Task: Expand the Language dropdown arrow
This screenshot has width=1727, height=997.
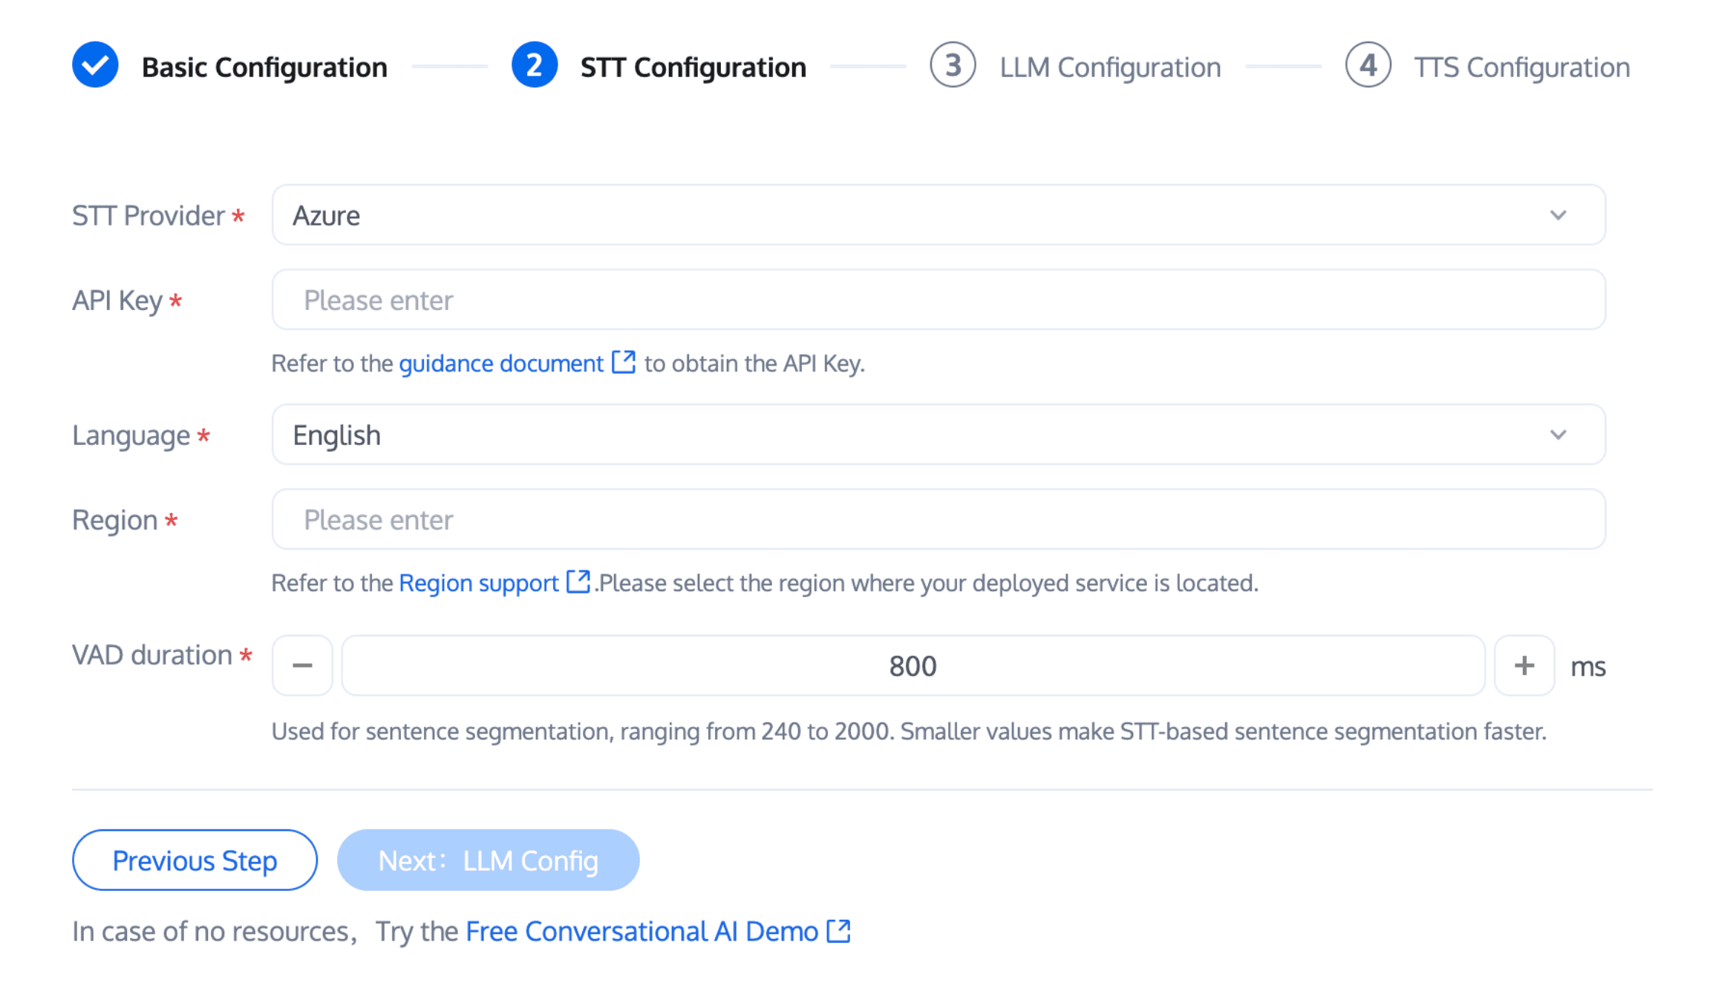Action: click(x=1558, y=435)
